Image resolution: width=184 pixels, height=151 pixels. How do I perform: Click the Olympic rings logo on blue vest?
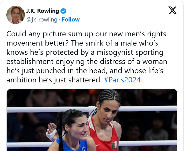pos(83,148)
